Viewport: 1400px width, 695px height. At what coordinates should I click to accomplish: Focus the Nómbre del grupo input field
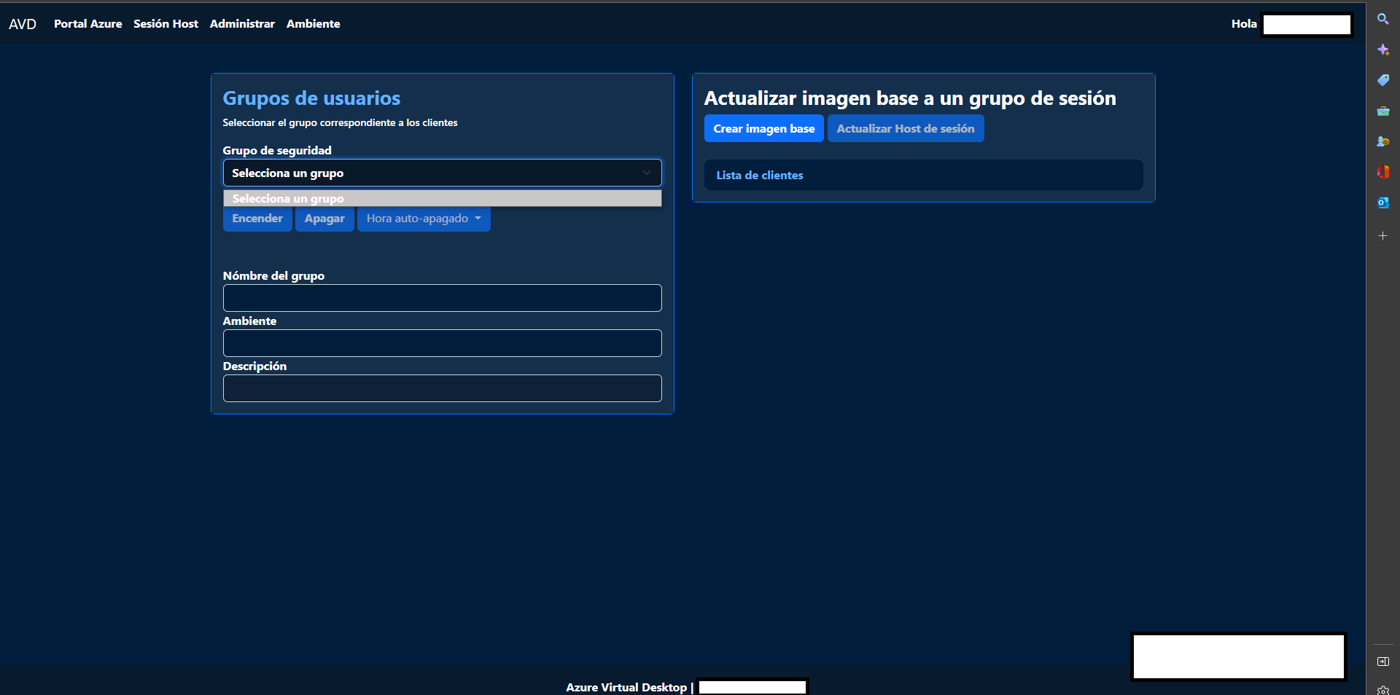click(x=442, y=298)
